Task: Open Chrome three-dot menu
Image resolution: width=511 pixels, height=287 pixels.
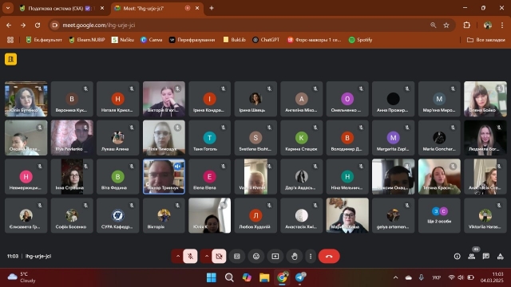Action: click(x=502, y=25)
